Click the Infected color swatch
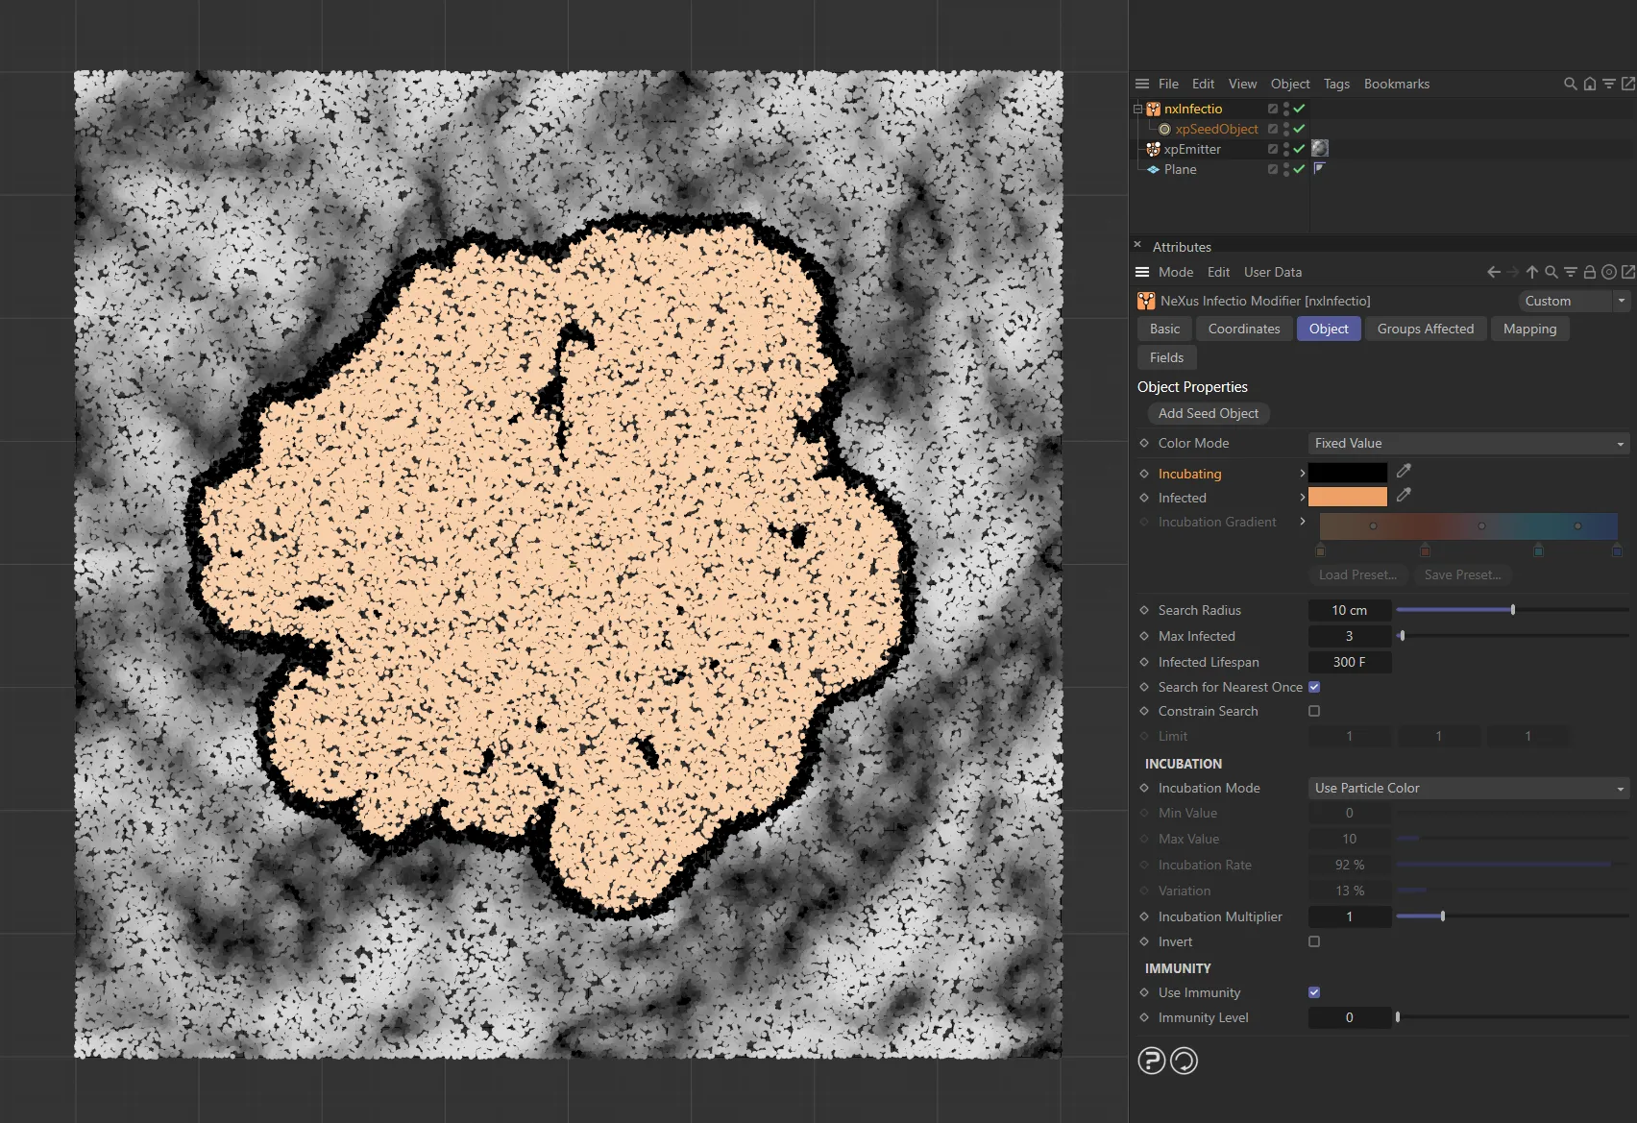This screenshot has height=1123, width=1637. point(1347,496)
